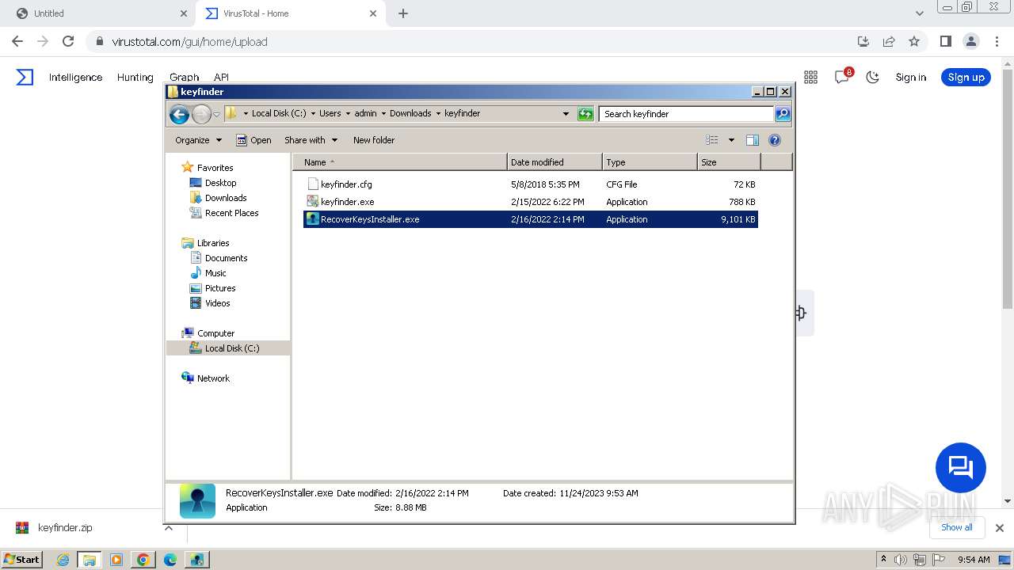Sort files by Type column header
The width and height of the screenshot is (1014, 570).
click(650, 162)
